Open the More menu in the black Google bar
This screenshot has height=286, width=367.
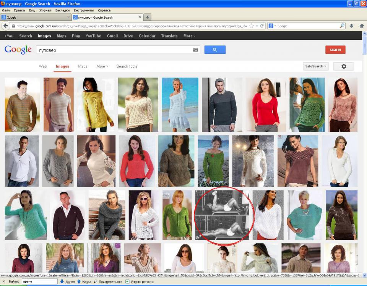pyautogui.click(x=189, y=36)
